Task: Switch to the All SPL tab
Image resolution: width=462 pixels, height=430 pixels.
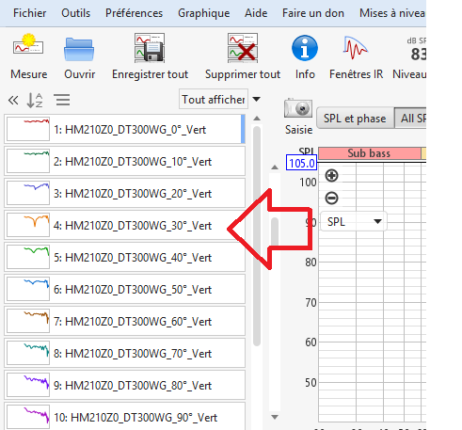Action: point(411,119)
